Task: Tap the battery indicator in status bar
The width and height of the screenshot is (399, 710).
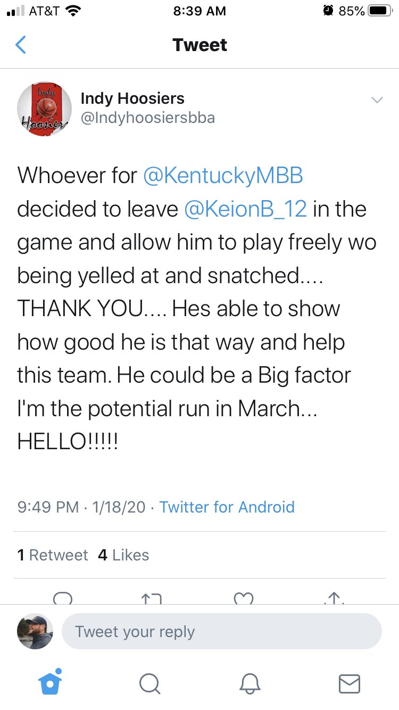Action: (380, 11)
